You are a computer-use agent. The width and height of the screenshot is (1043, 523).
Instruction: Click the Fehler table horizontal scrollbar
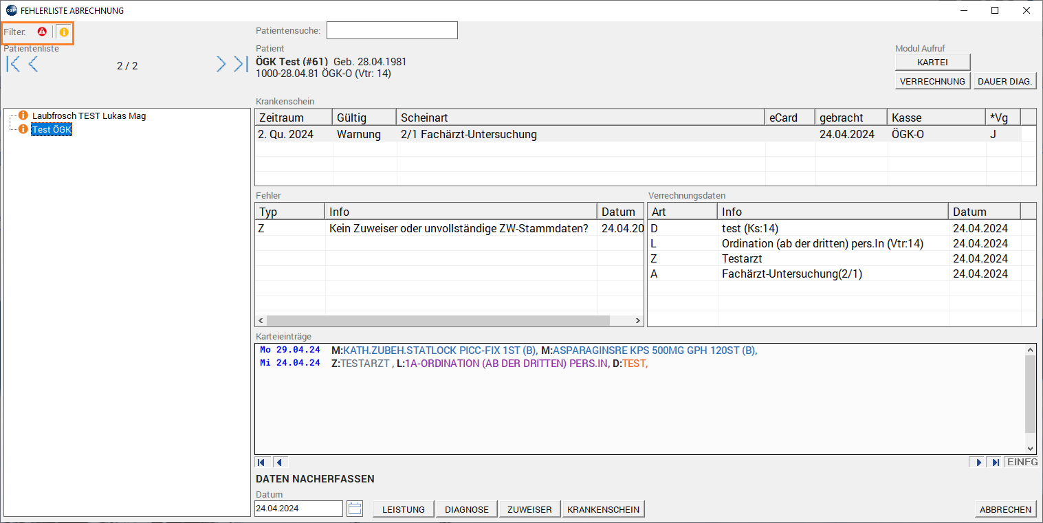(x=438, y=321)
